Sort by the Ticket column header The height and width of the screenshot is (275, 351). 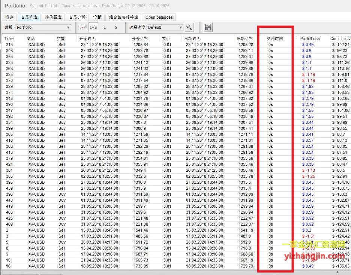[x=10, y=39]
